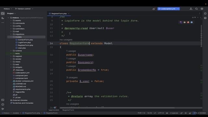Toggle the status bar eye inspection icon
This screenshot has height=117, width=208.
click(x=167, y=113)
